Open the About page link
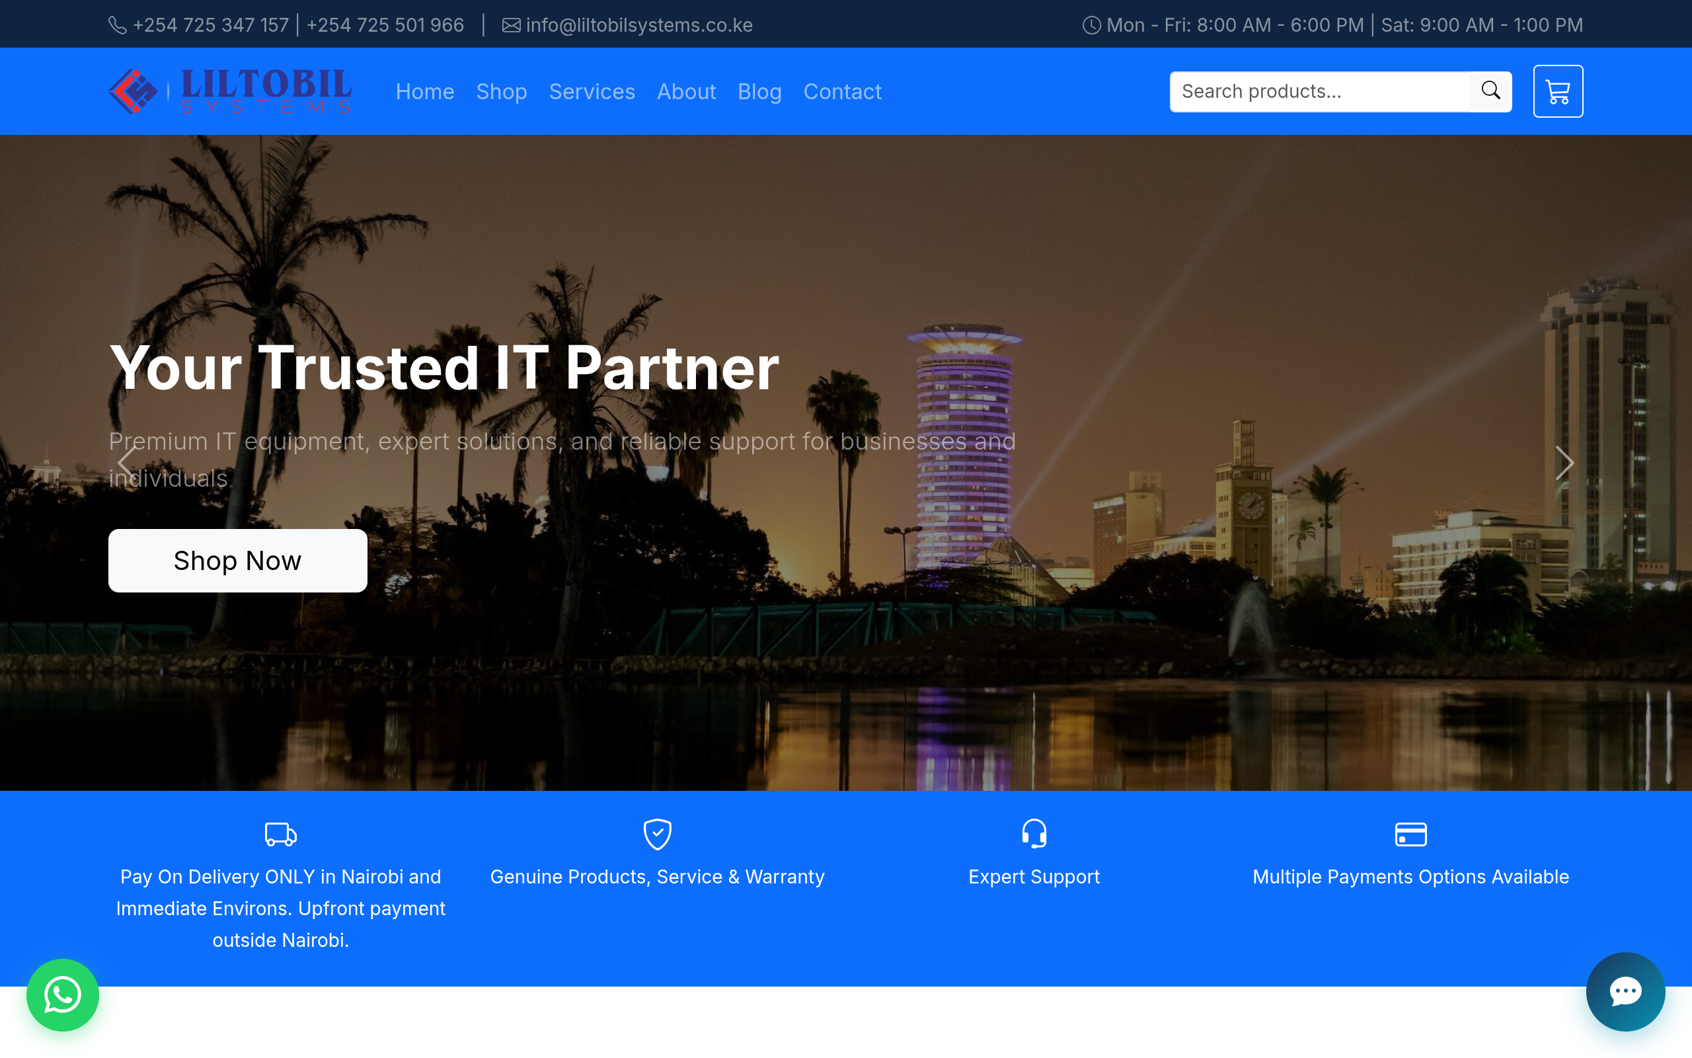The image size is (1692, 1058). 686,92
